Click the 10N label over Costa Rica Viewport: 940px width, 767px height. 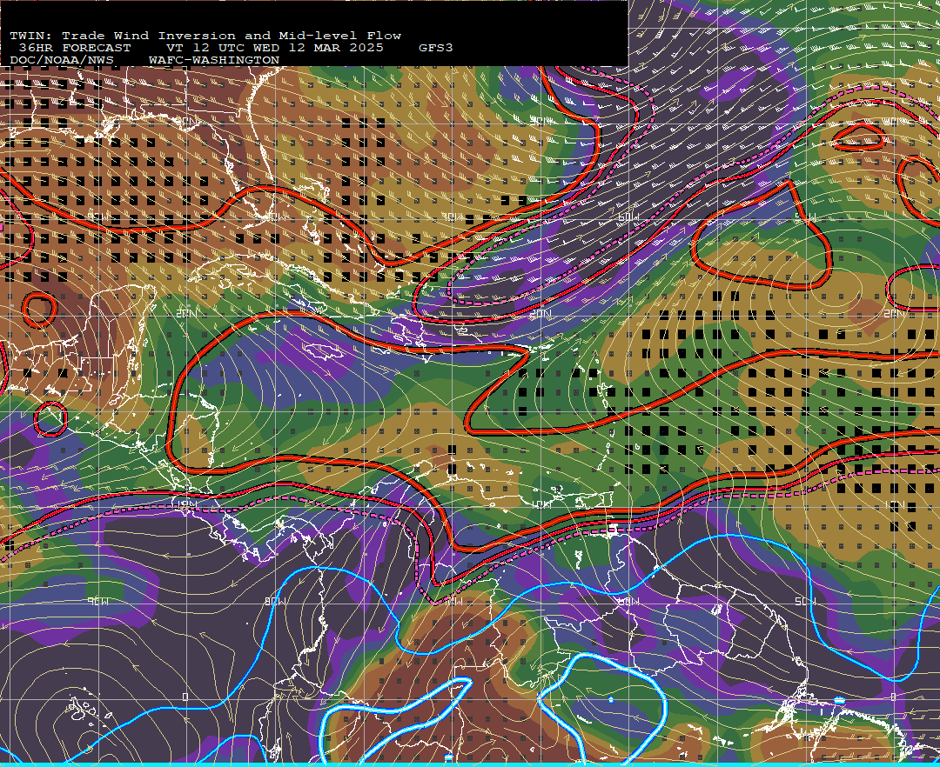186,504
